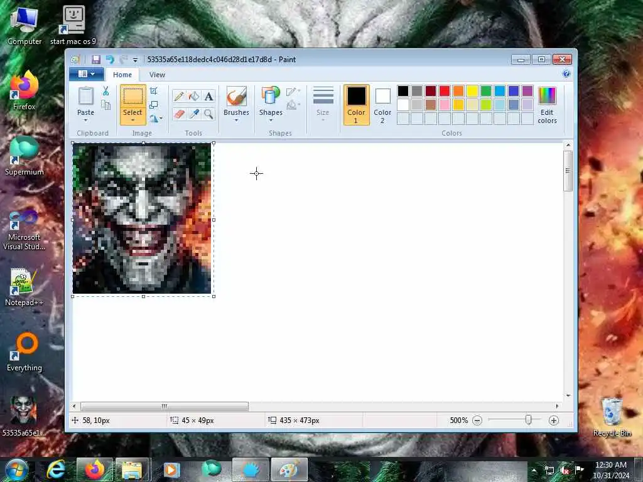Open Edit colors dialog
This screenshot has width=643, height=482.
(547, 105)
